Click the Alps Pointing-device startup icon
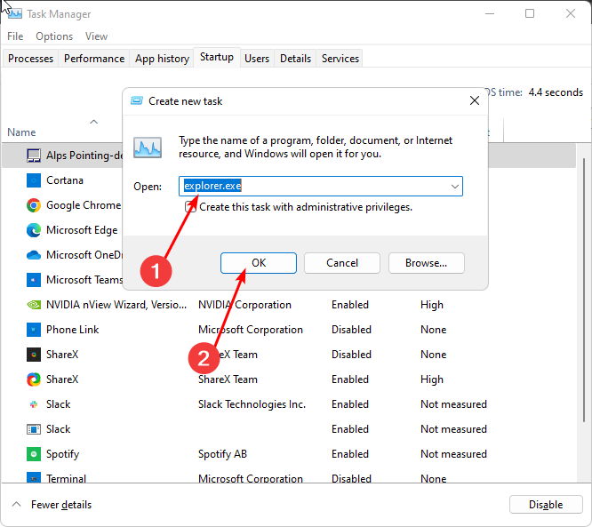Screen dimensions: 592x527 (x=34, y=156)
